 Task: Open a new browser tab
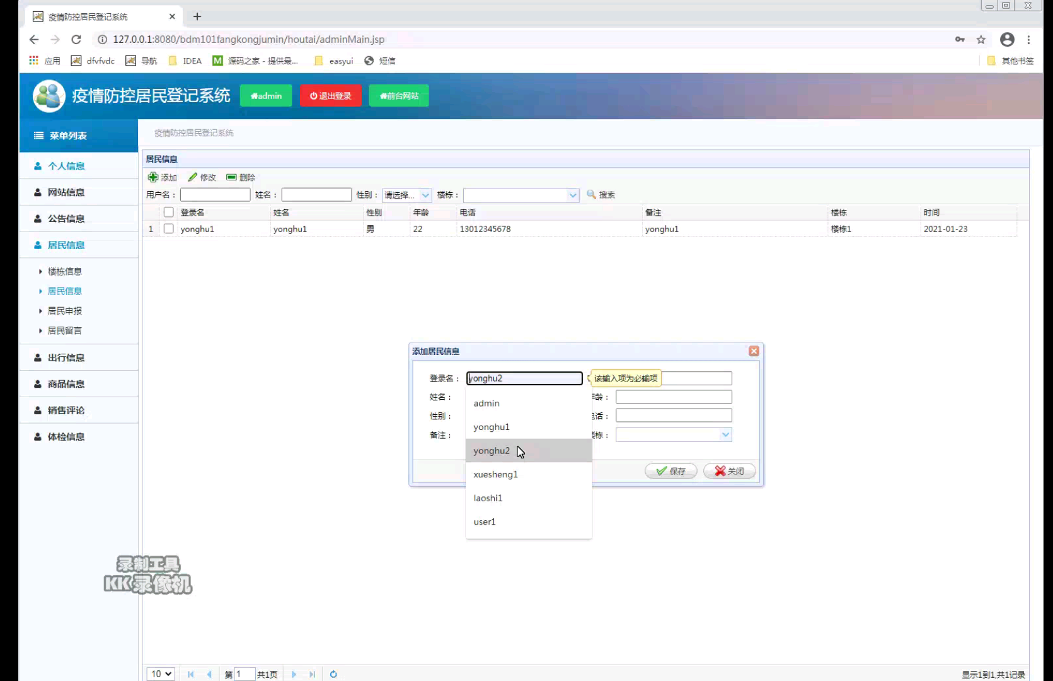tap(197, 16)
